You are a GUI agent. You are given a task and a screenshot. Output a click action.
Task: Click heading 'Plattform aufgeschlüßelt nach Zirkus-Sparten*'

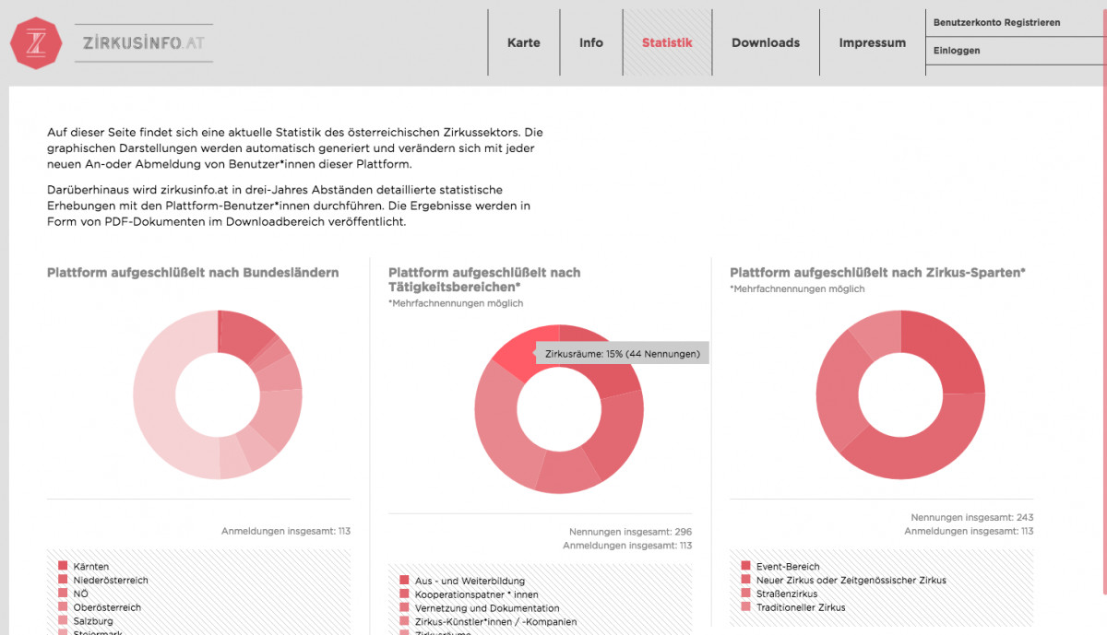point(878,273)
